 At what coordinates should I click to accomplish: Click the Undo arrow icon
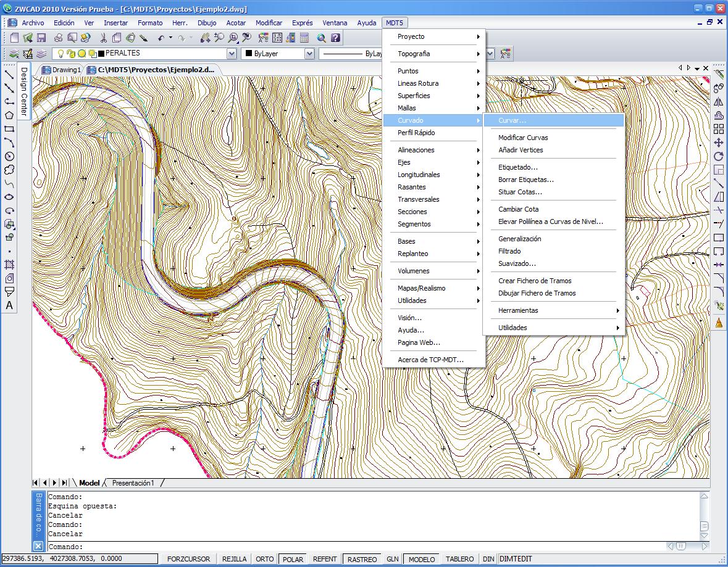(161, 38)
